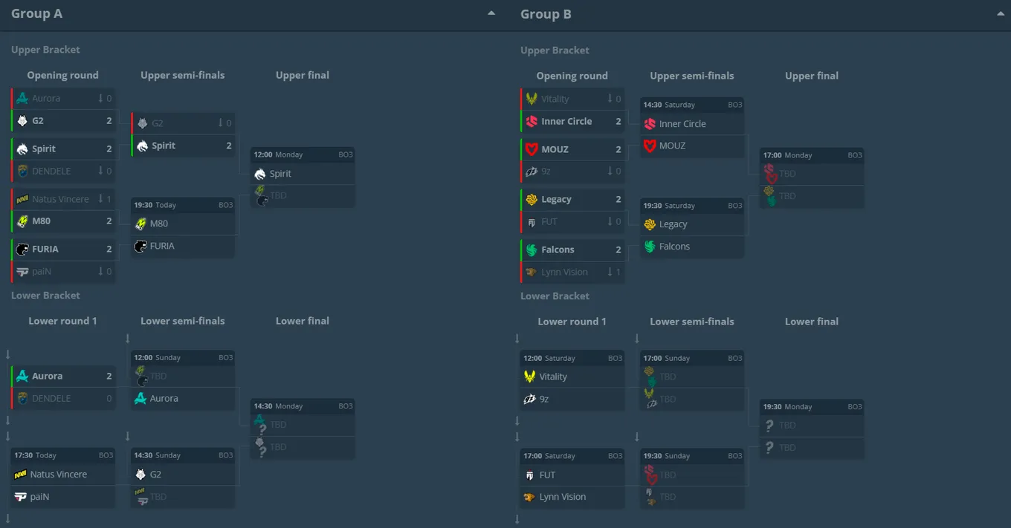Image resolution: width=1011 pixels, height=528 pixels.
Task: Click FURIA logo in Group A opening round
Action: tap(22, 249)
